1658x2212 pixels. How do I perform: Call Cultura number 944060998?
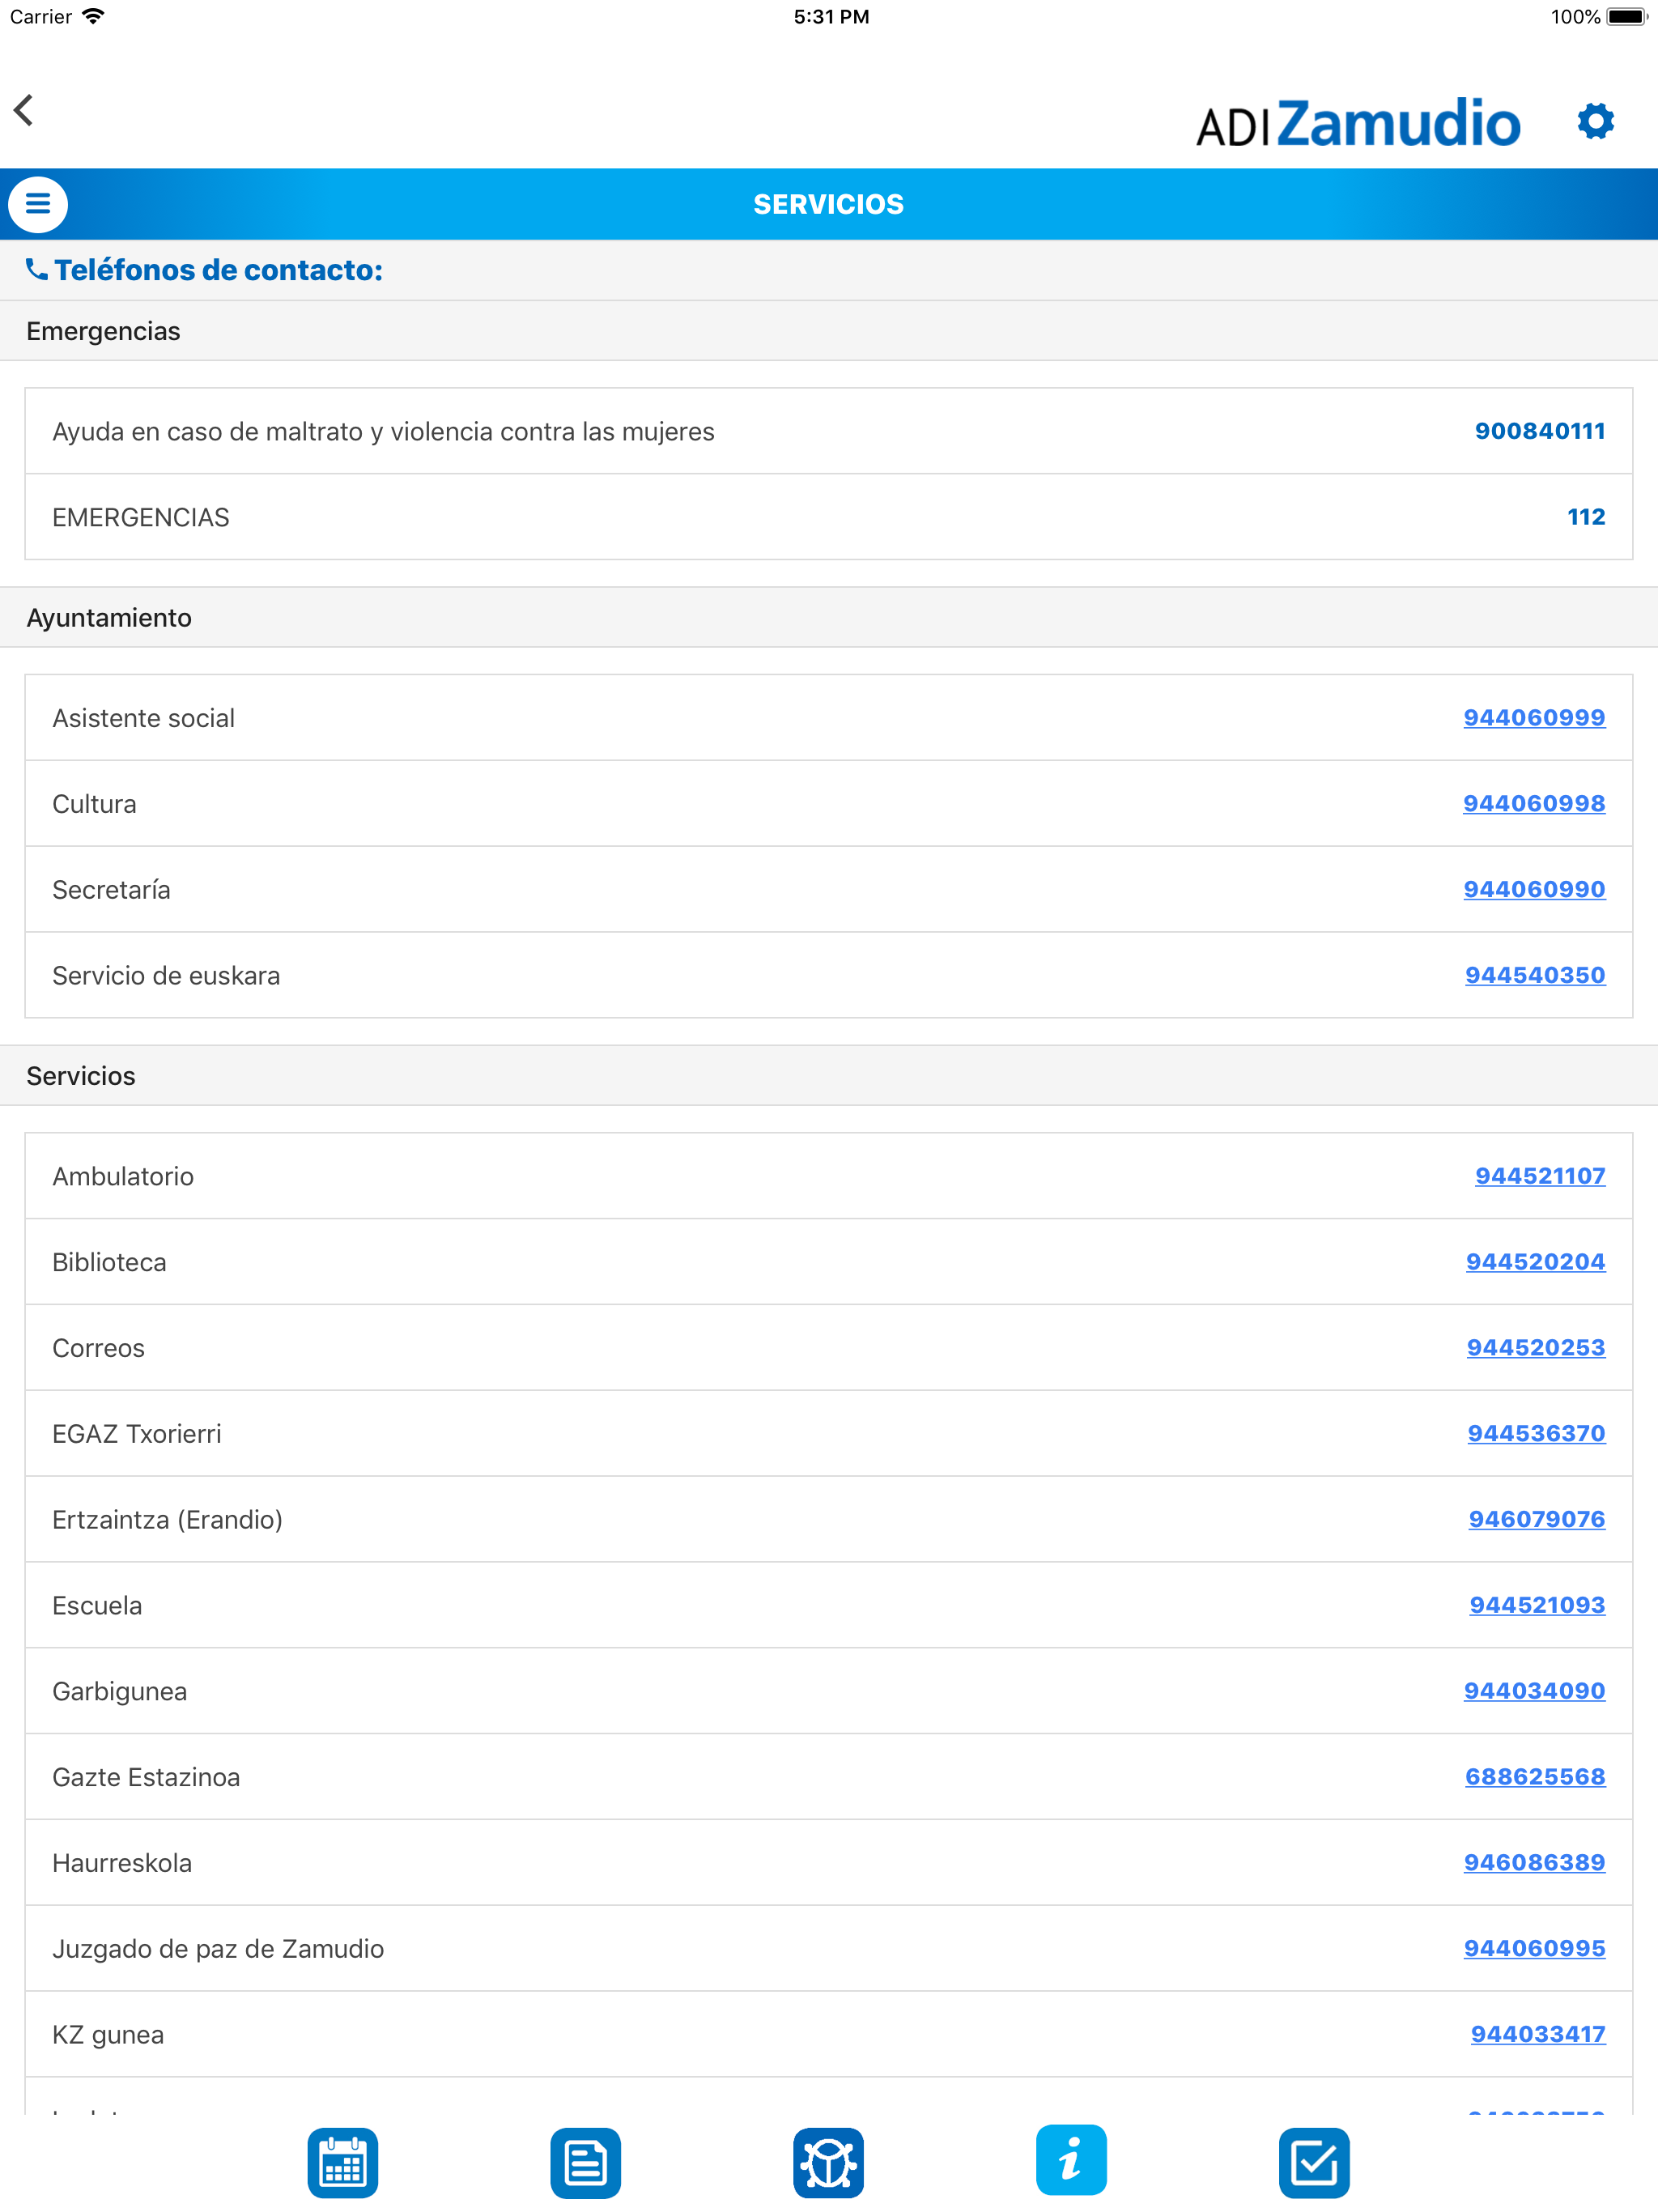[1534, 804]
